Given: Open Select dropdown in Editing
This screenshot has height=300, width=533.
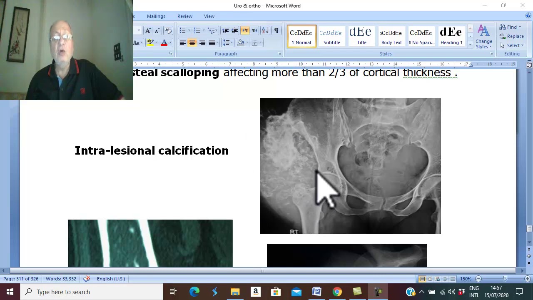Looking at the screenshot, I should point(512,45).
